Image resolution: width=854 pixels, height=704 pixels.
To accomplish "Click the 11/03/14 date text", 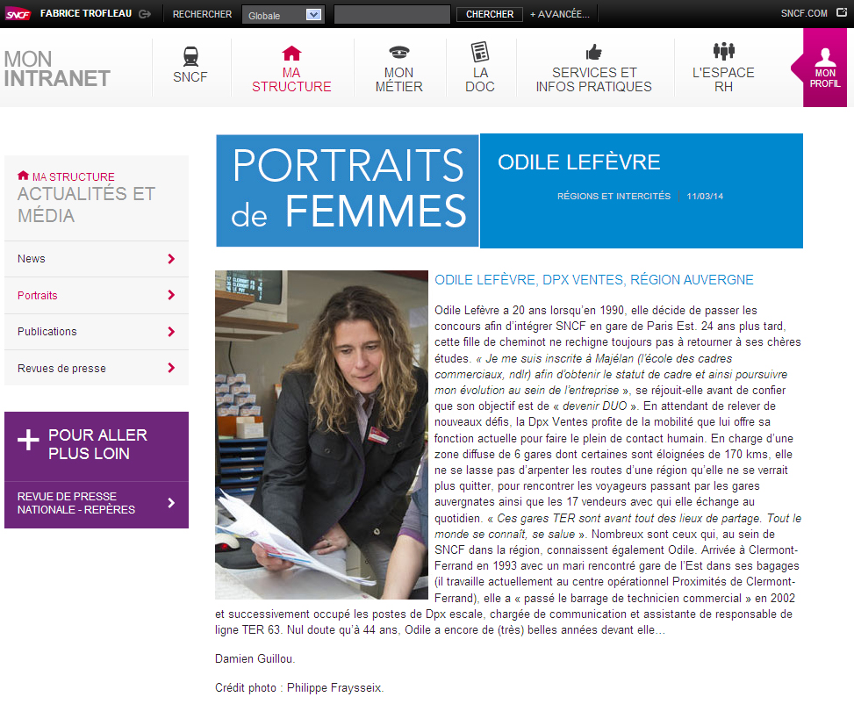I will 705,196.
